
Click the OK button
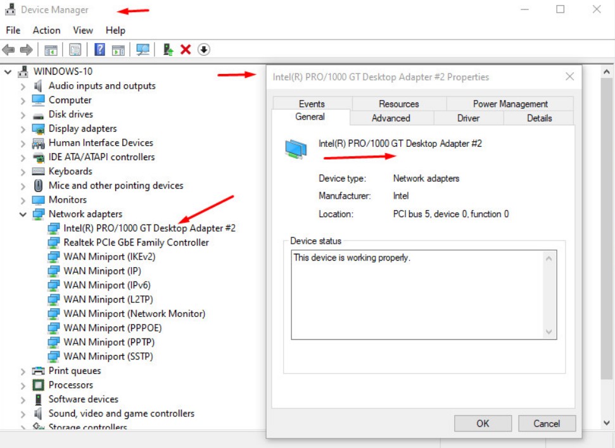pyautogui.click(x=483, y=423)
